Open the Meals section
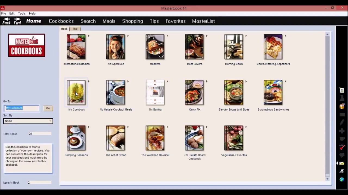The height and width of the screenshot is (195, 348). pyautogui.click(x=109, y=21)
